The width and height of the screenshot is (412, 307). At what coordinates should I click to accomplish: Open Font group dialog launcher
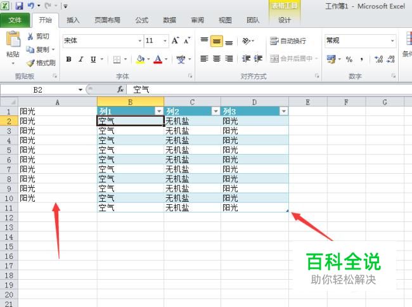coord(190,76)
